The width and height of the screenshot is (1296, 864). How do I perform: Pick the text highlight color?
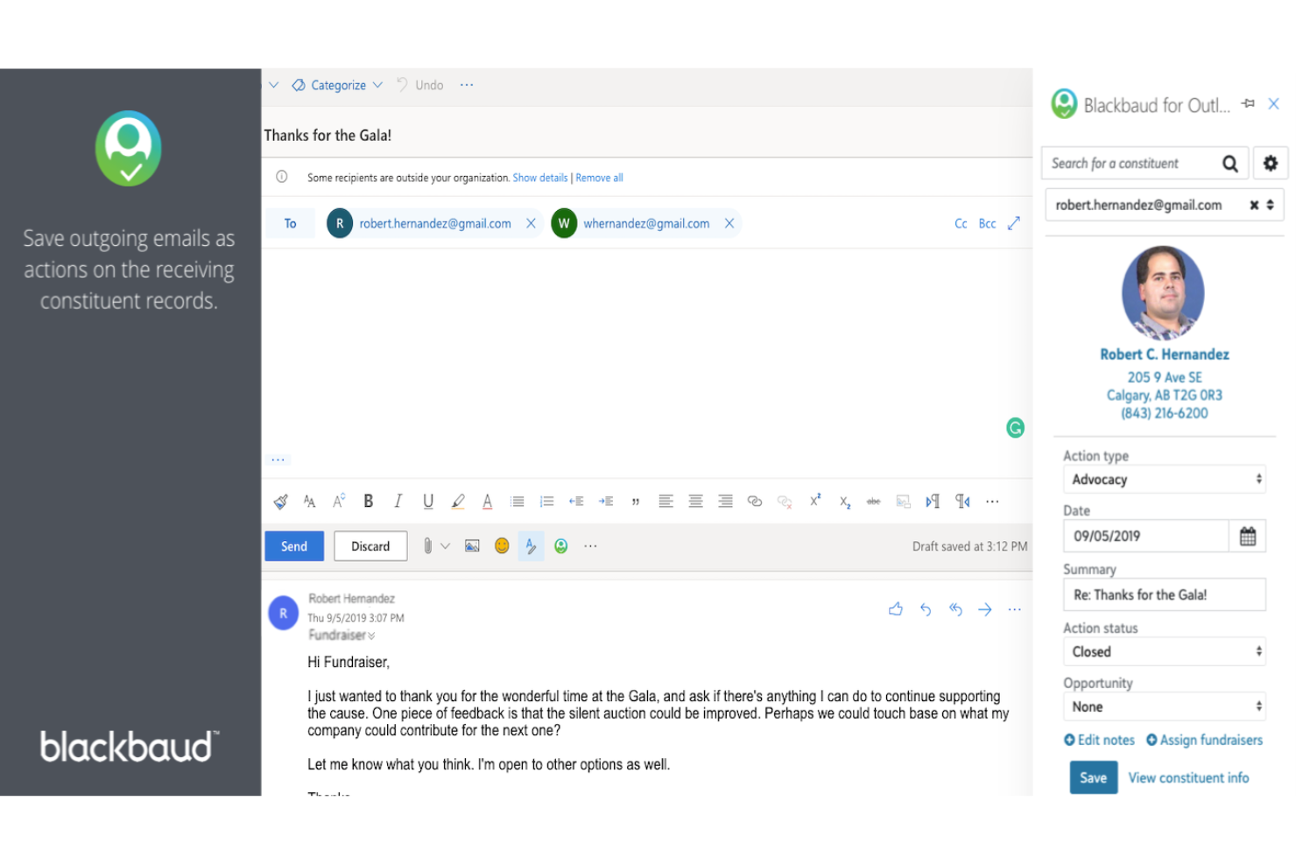click(458, 502)
